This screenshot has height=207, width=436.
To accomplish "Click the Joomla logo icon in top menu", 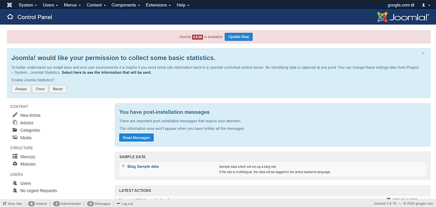I will pyautogui.click(x=9, y=5).
